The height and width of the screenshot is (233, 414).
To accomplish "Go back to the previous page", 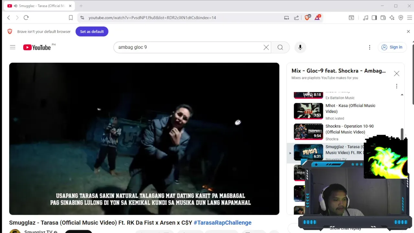I will coord(9,18).
